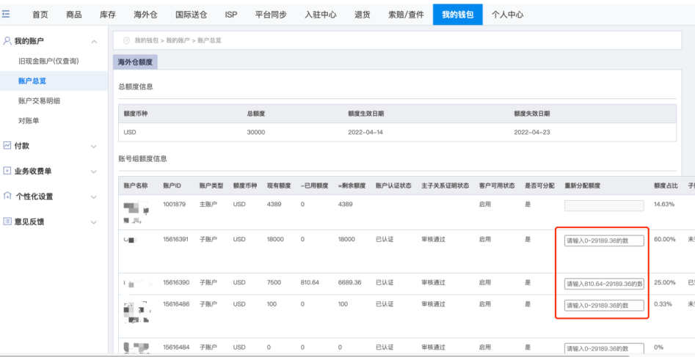The height and width of the screenshot is (357, 695).
Task: Click the 付款 chart icon
Action: click(x=7, y=145)
